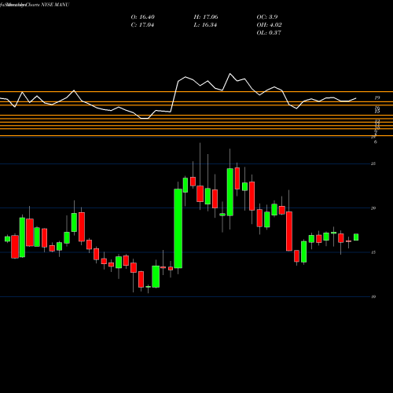Click the OC: 3.9 value

coord(267,17)
